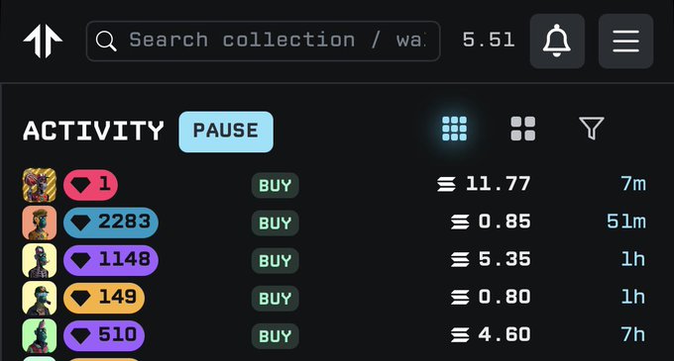Image resolution: width=674 pixels, height=361 pixels.
Task: Open NFT thumbnail in the 11.77 row
Action: [39, 185]
